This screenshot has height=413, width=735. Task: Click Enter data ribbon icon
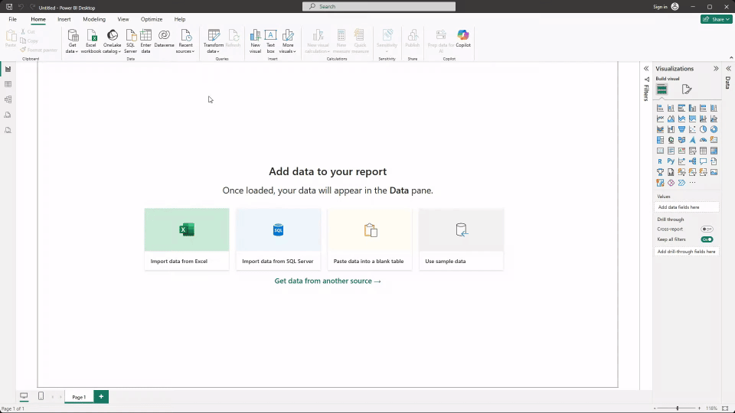(145, 41)
